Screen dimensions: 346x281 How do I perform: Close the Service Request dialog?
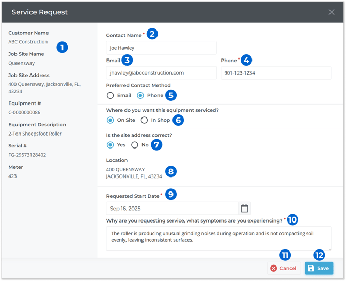point(332,12)
